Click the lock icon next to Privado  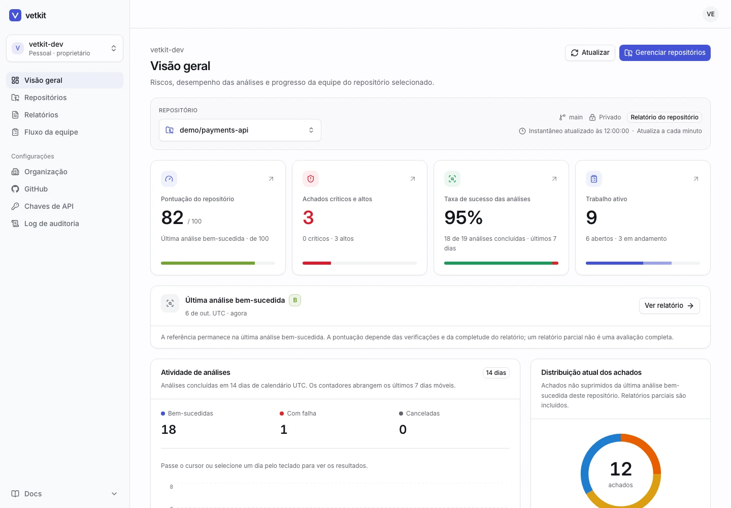592,117
